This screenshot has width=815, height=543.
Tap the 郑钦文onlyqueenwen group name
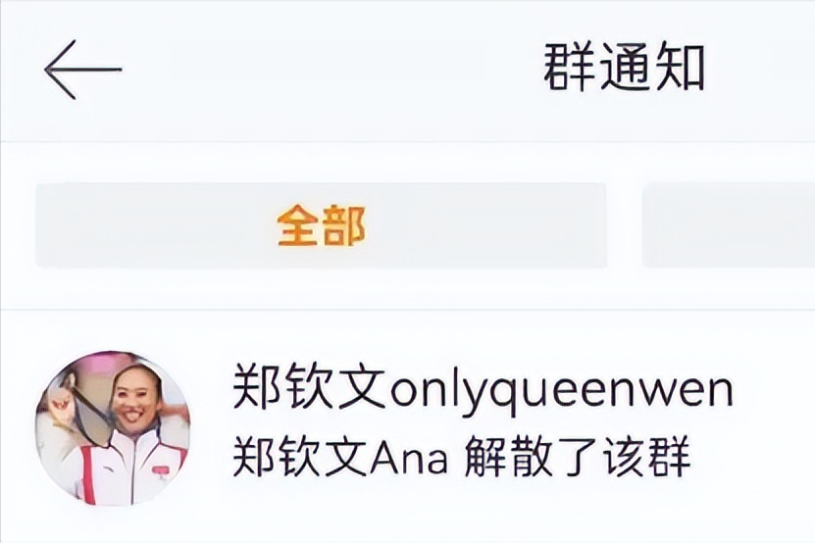click(483, 389)
